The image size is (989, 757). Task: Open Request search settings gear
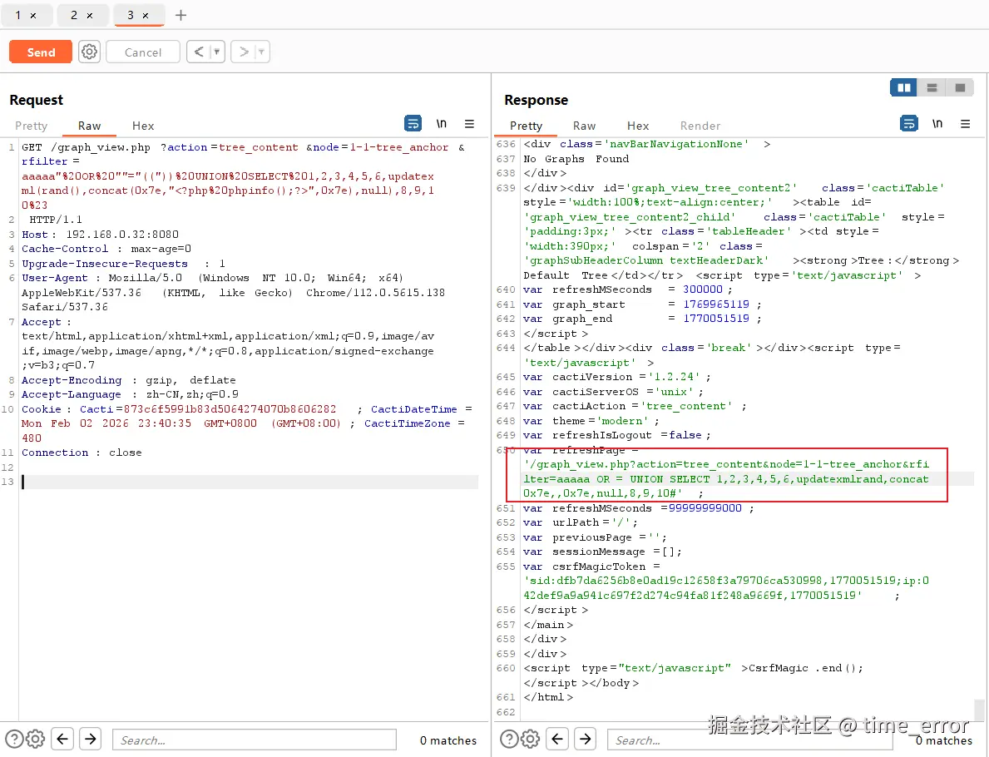pos(35,739)
